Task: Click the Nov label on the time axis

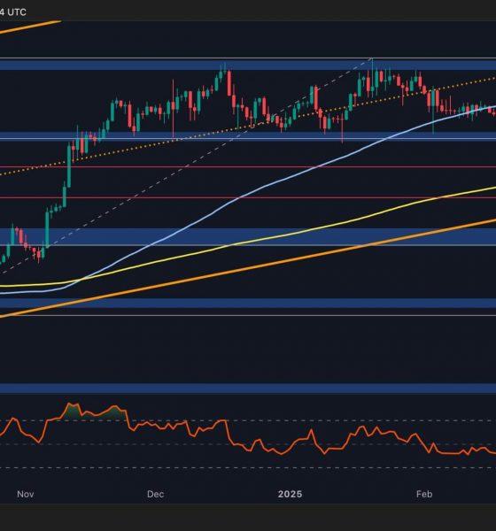Action: click(x=26, y=494)
